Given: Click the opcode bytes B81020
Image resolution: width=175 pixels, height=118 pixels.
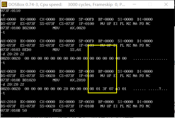Looking at the screenshot, I should point(29,80).
